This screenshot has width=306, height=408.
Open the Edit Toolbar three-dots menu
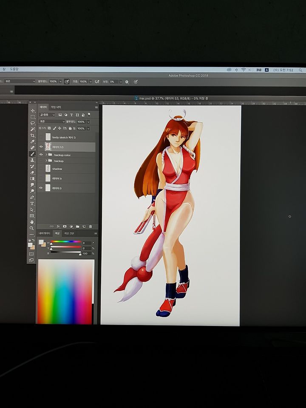[32, 235]
